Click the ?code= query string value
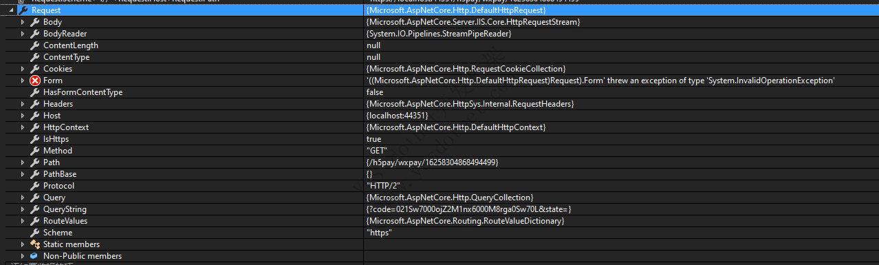The image size is (879, 265). (x=469, y=209)
